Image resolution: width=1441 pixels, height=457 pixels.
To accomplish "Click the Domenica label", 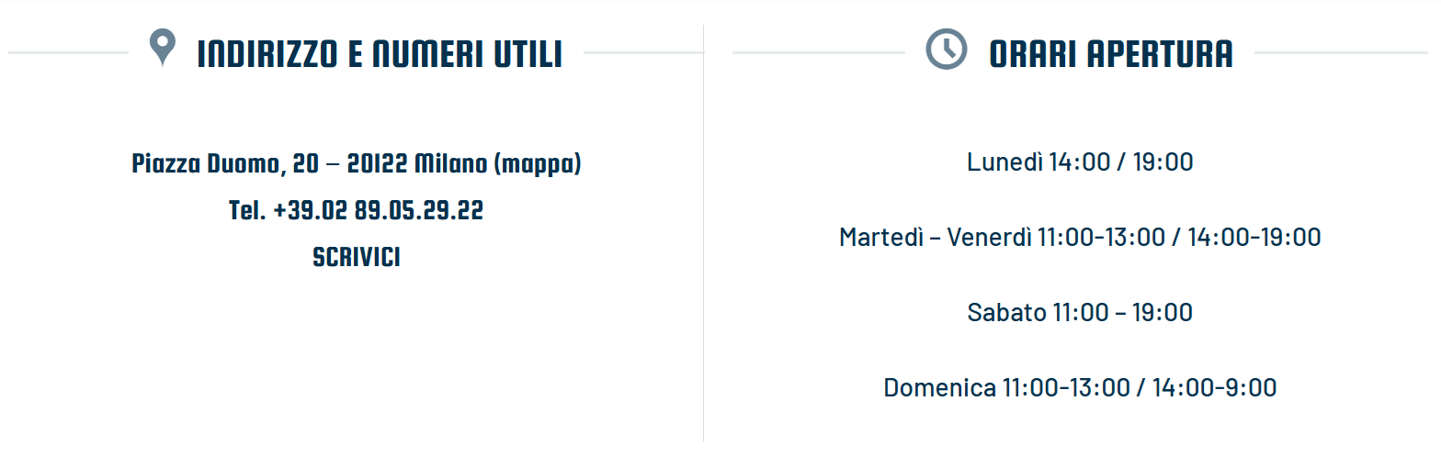I will 938,387.
